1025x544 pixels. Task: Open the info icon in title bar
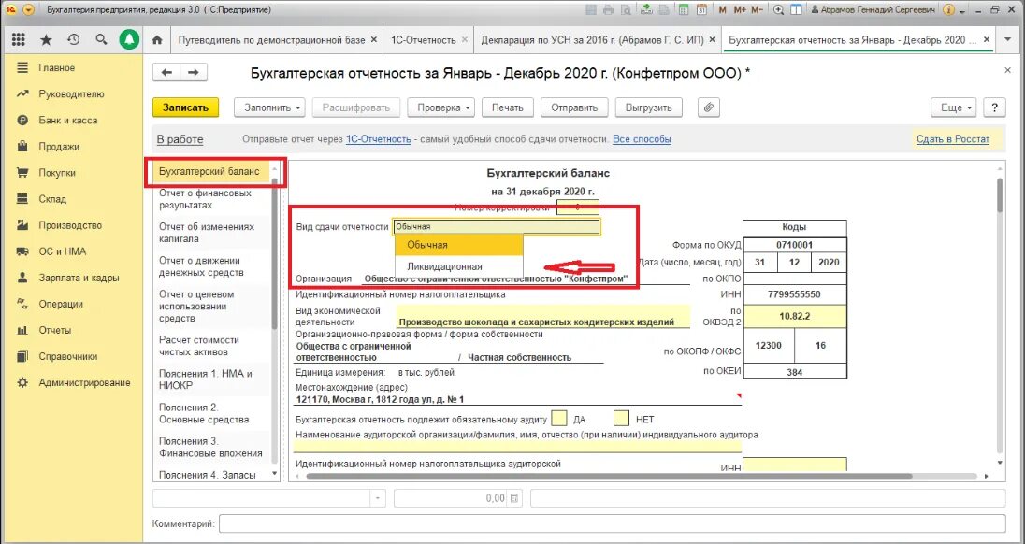coord(949,10)
